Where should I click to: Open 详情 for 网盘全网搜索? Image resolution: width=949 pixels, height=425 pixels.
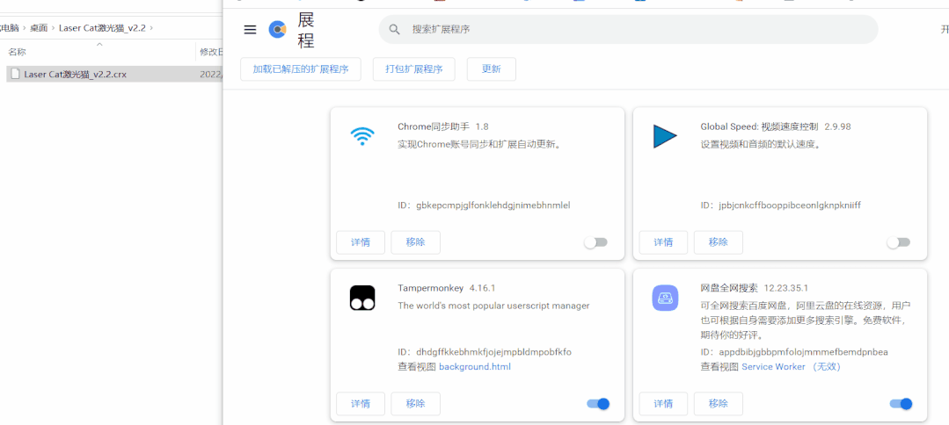[663, 404]
